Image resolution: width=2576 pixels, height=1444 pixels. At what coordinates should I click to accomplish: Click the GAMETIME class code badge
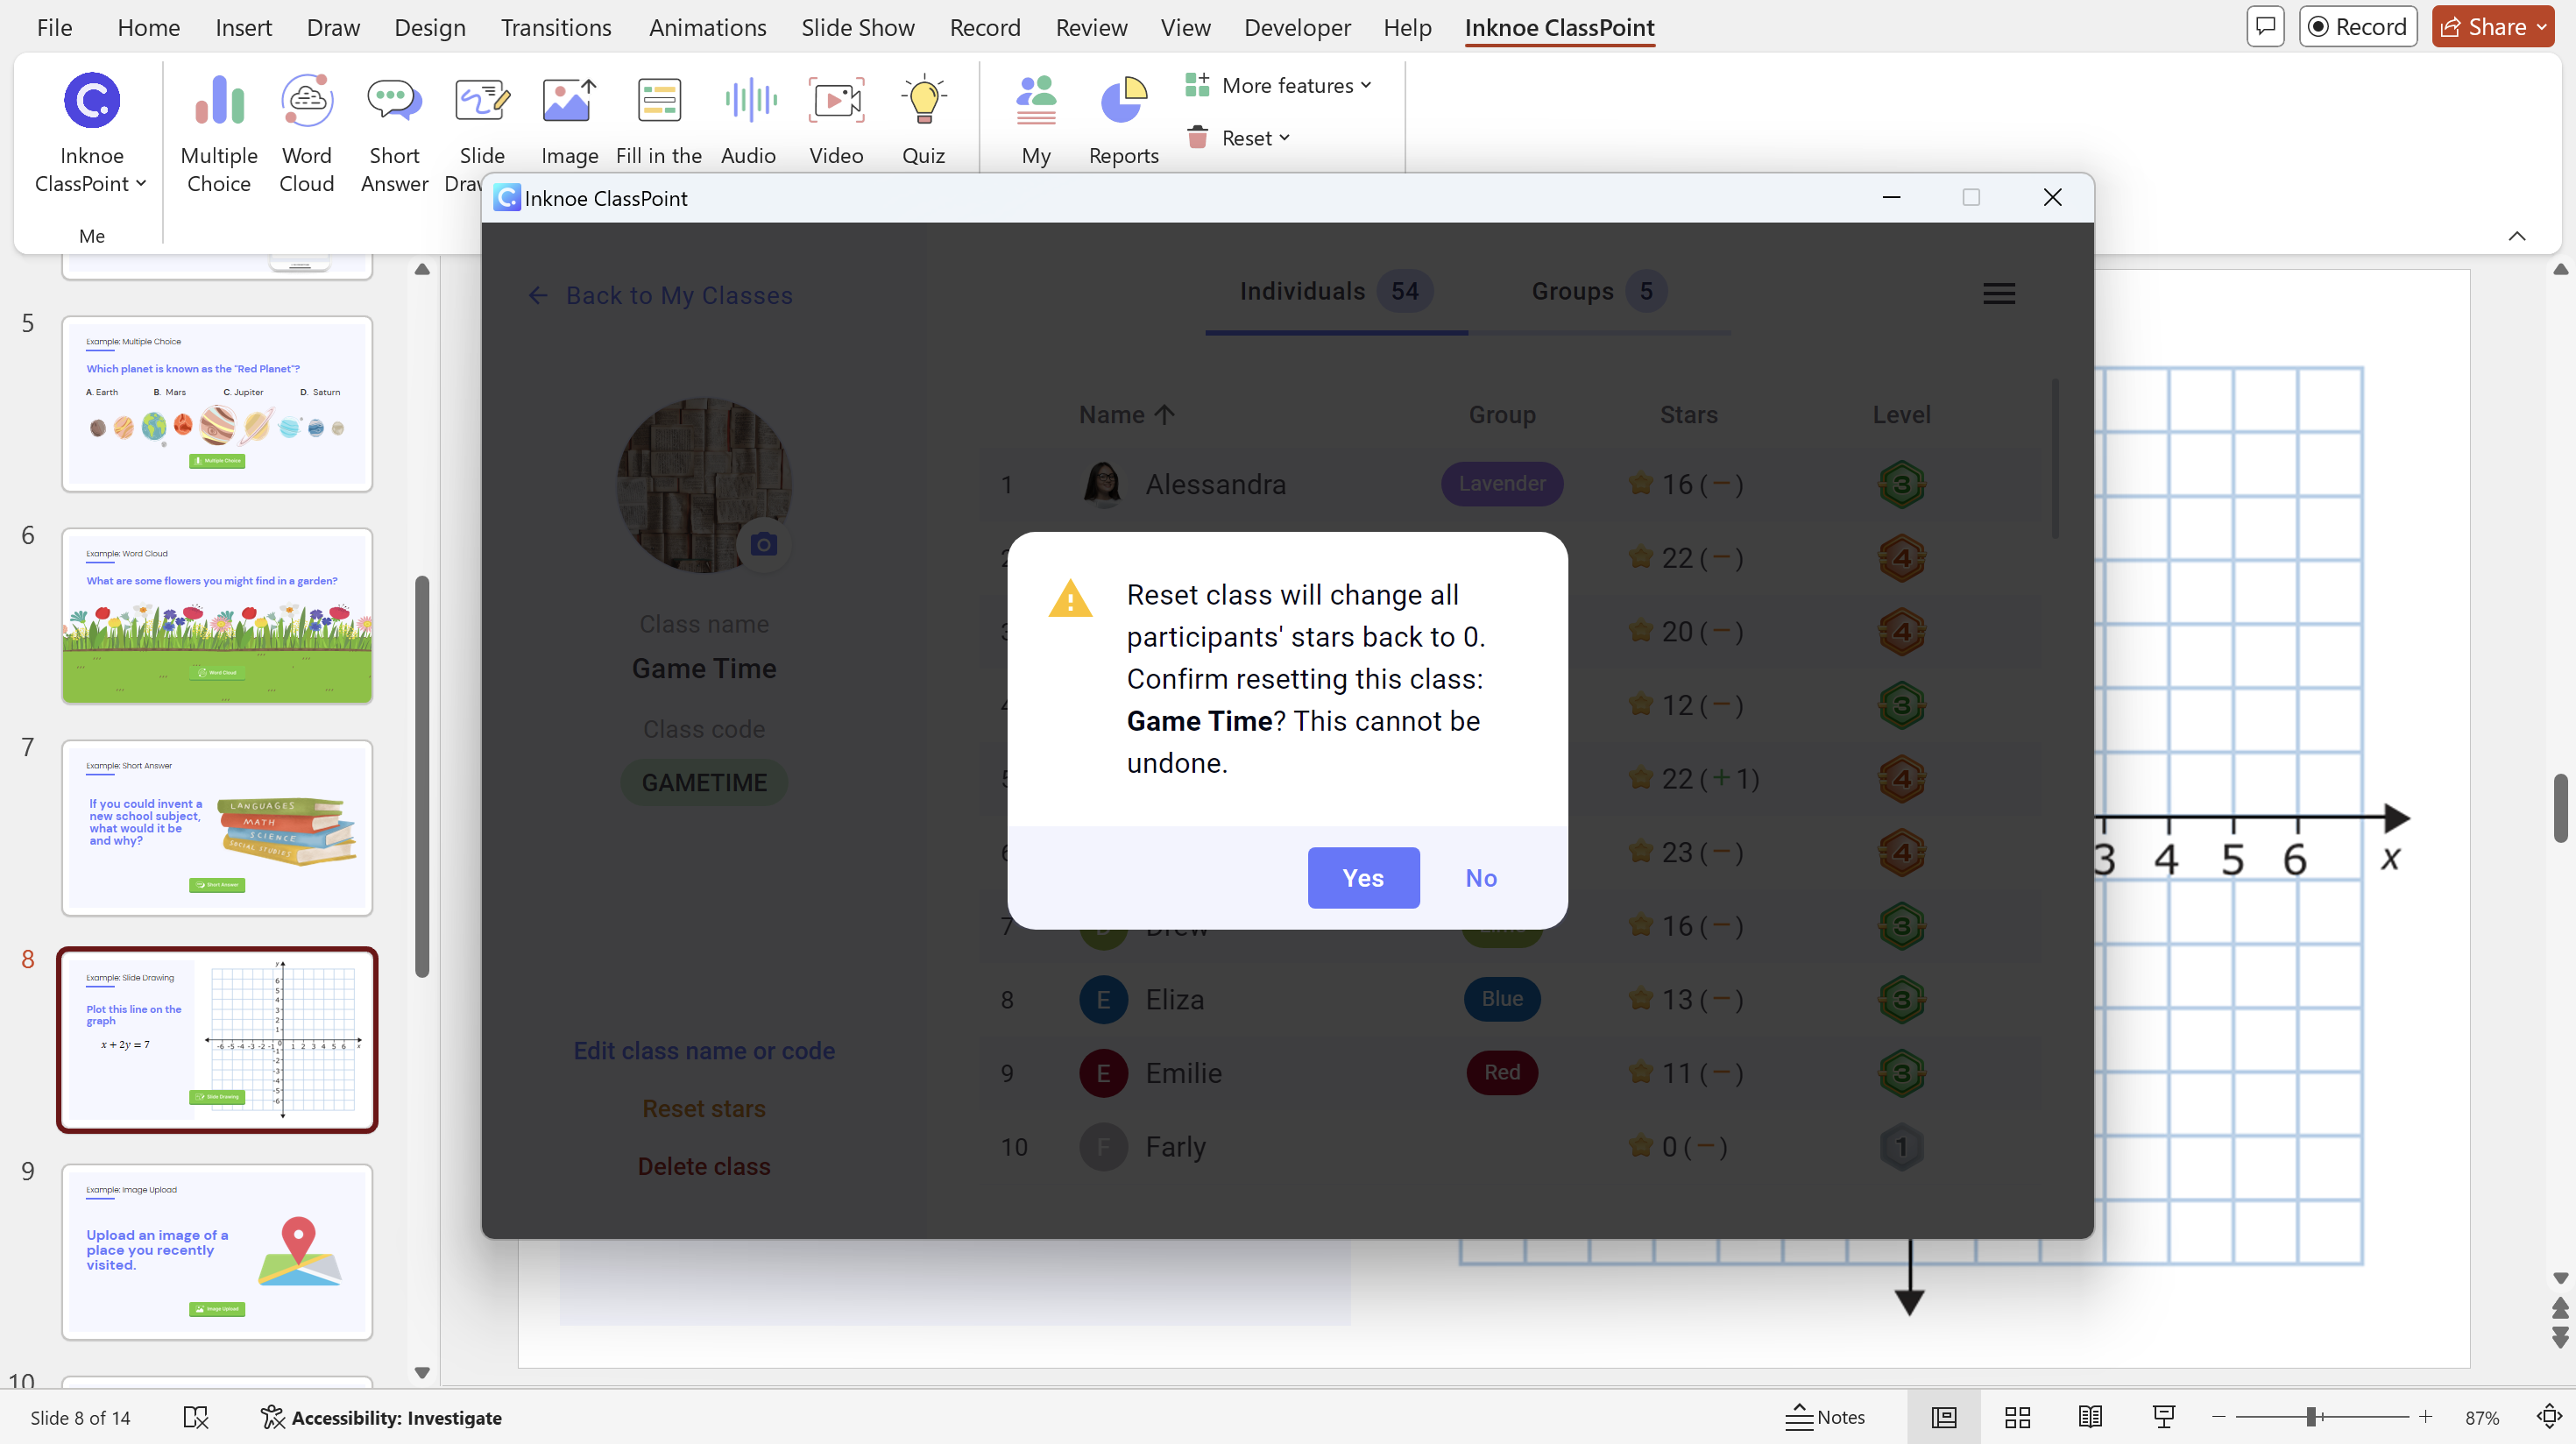[704, 782]
